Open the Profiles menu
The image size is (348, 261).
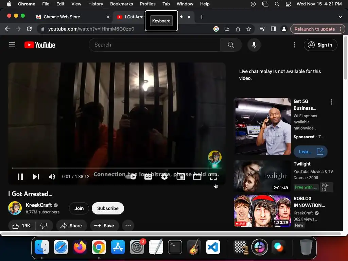click(x=147, y=4)
